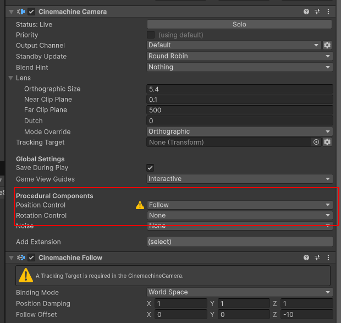Collapse the Cinemachine Camera component

11,12
